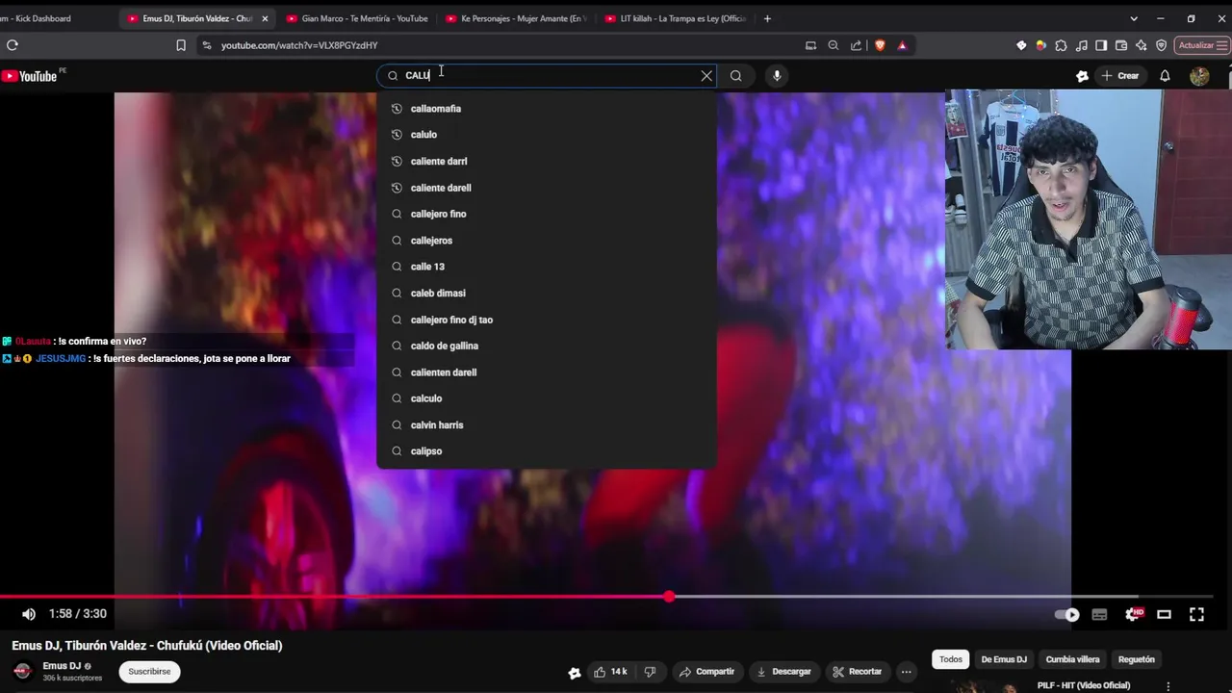Image resolution: width=1232 pixels, height=693 pixels.
Task: Click the Crear button
Action: [1119, 76]
